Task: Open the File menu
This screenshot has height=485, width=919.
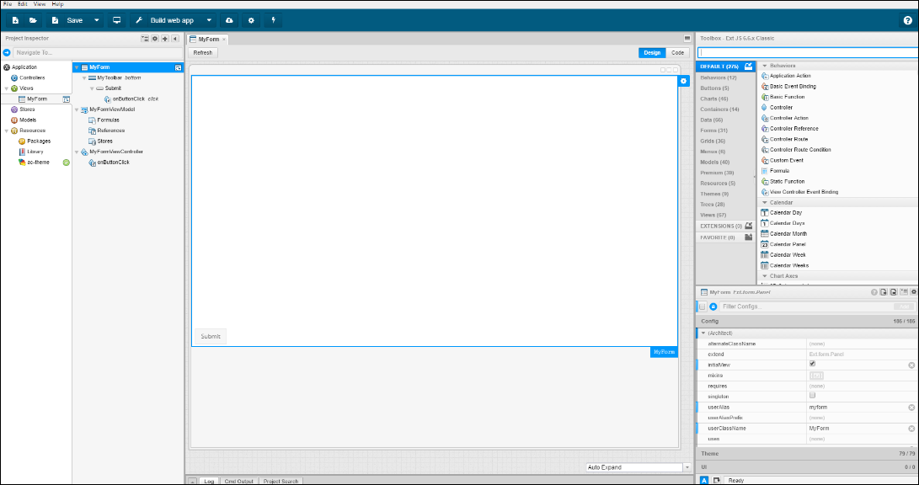Action: coord(8,4)
